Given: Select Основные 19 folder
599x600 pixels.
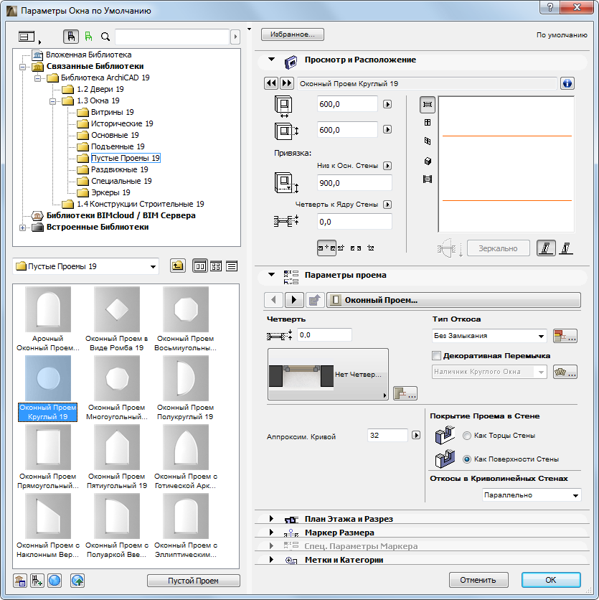Looking at the screenshot, I should (115, 135).
